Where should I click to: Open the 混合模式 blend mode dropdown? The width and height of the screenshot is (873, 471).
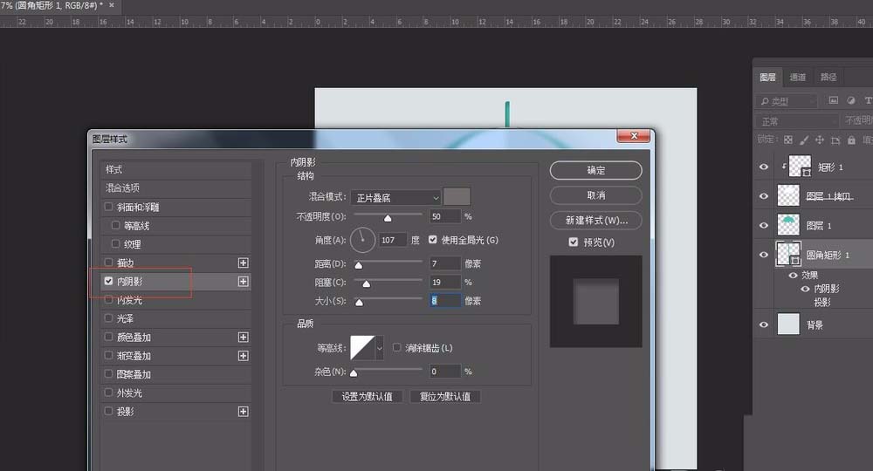396,198
